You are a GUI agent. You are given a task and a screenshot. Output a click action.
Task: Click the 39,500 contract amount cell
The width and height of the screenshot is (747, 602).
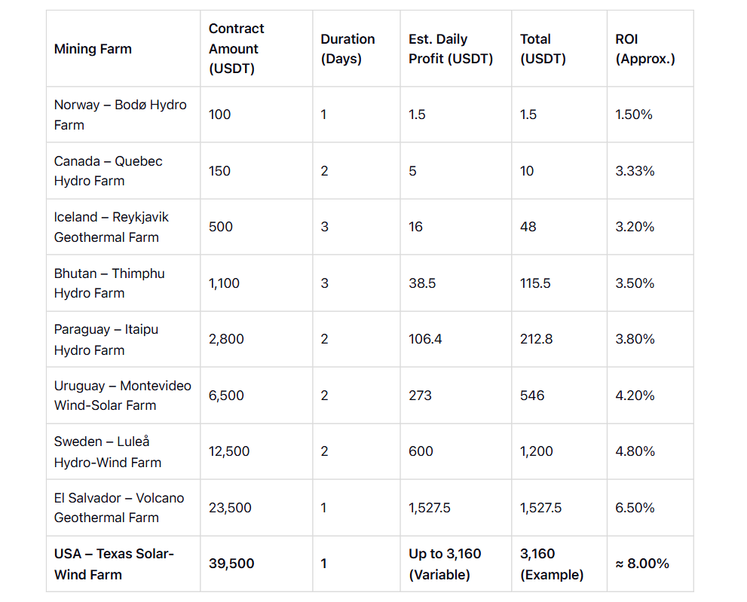pos(231,564)
